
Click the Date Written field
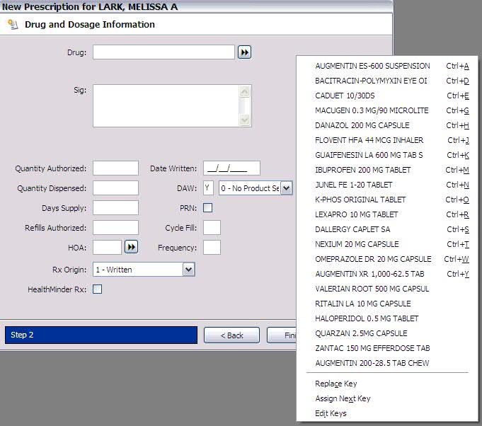(x=231, y=168)
